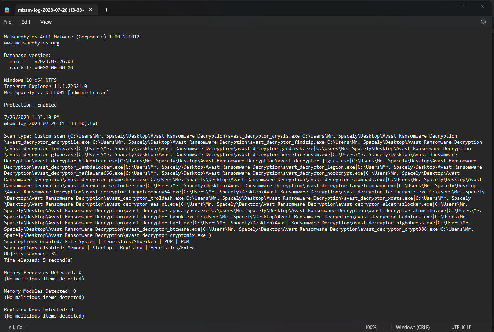
Task: Click Windows (CRLF) line ending indicator
Action: (x=413, y=327)
